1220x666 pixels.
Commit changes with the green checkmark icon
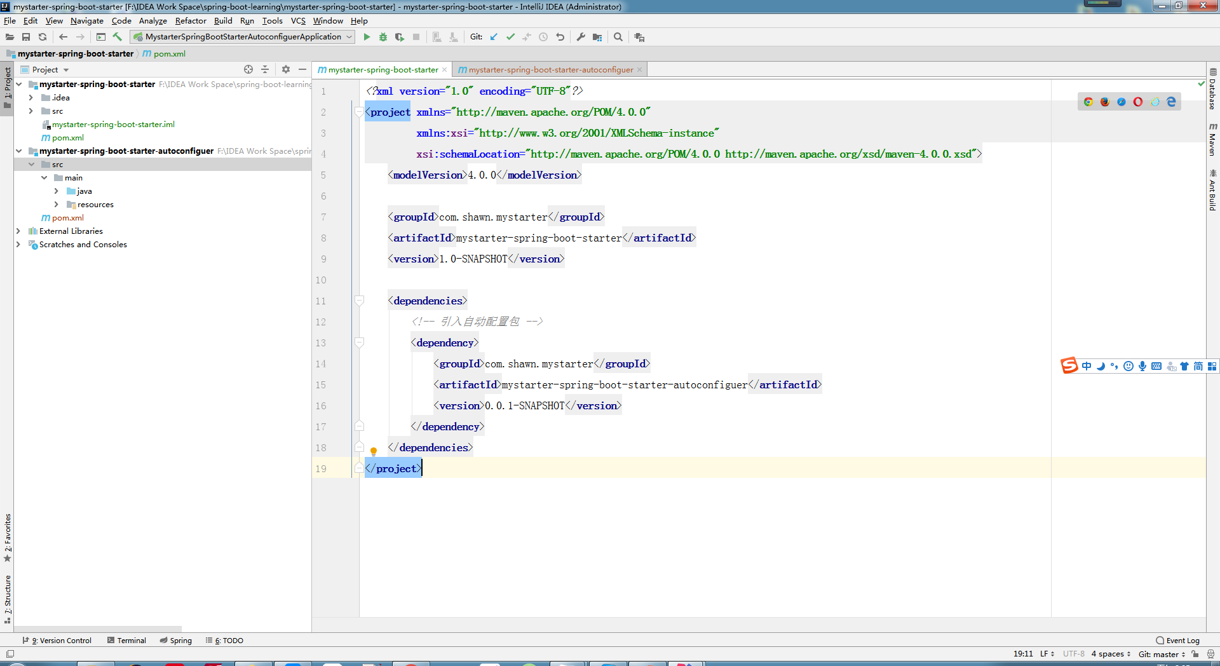coord(510,37)
